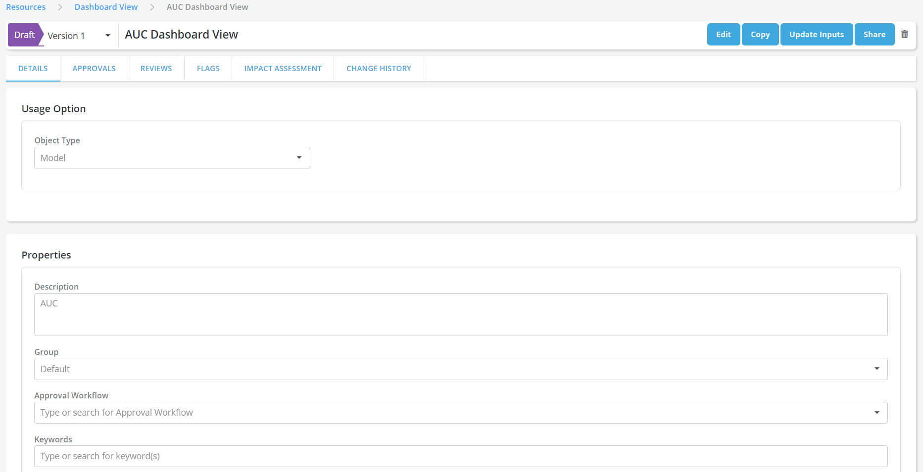Click the trash delete icon

(904, 35)
